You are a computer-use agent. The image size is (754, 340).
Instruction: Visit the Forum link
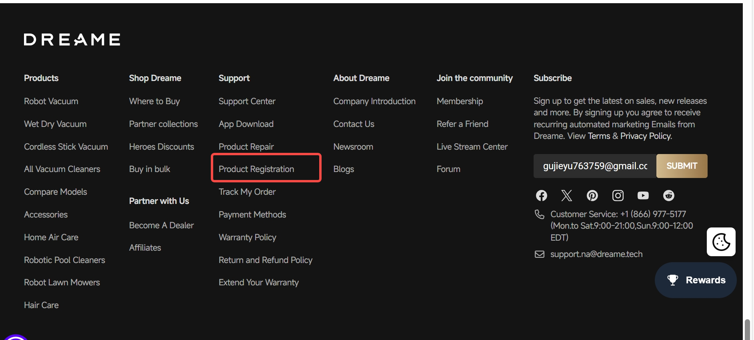pyautogui.click(x=448, y=169)
